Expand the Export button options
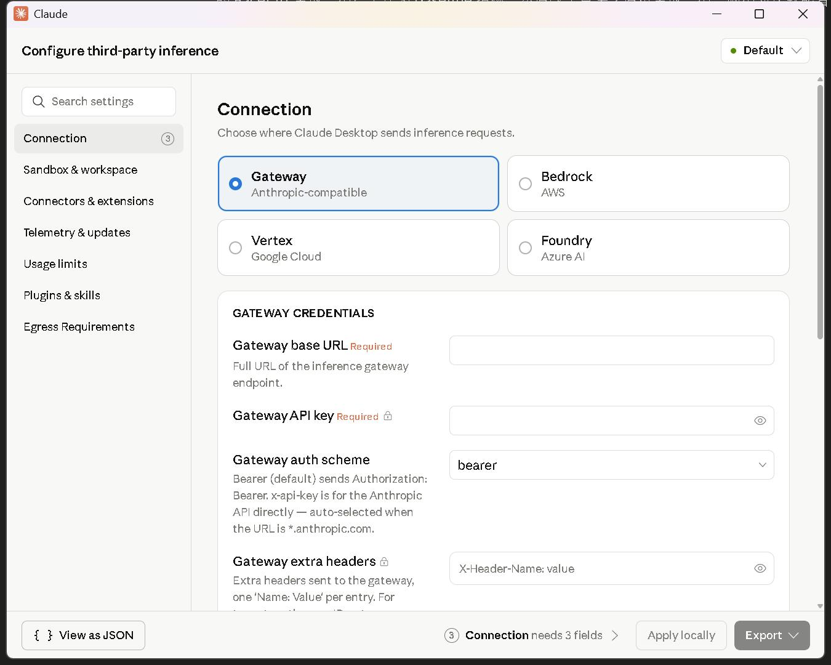The height and width of the screenshot is (665, 831). pyautogui.click(x=771, y=635)
